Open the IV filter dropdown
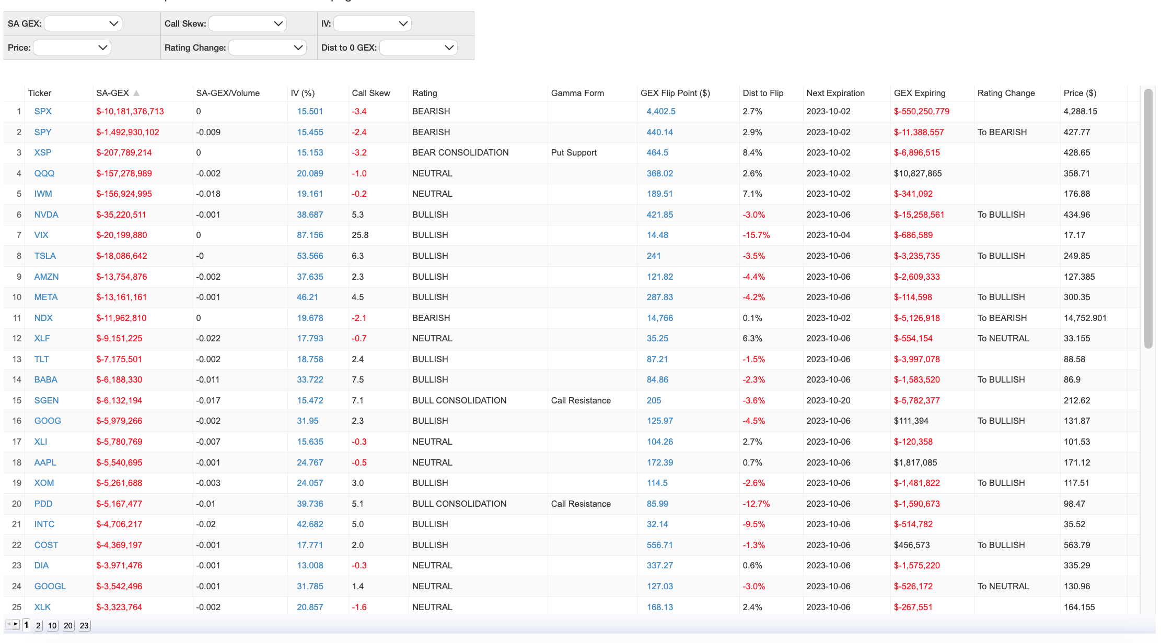Screen dimensions: 1161x643 [373, 23]
